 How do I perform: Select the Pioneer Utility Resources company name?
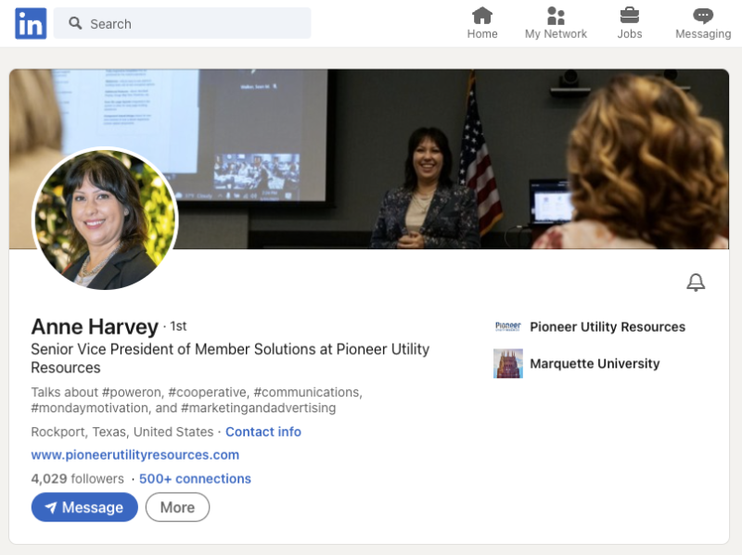point(608,327)
